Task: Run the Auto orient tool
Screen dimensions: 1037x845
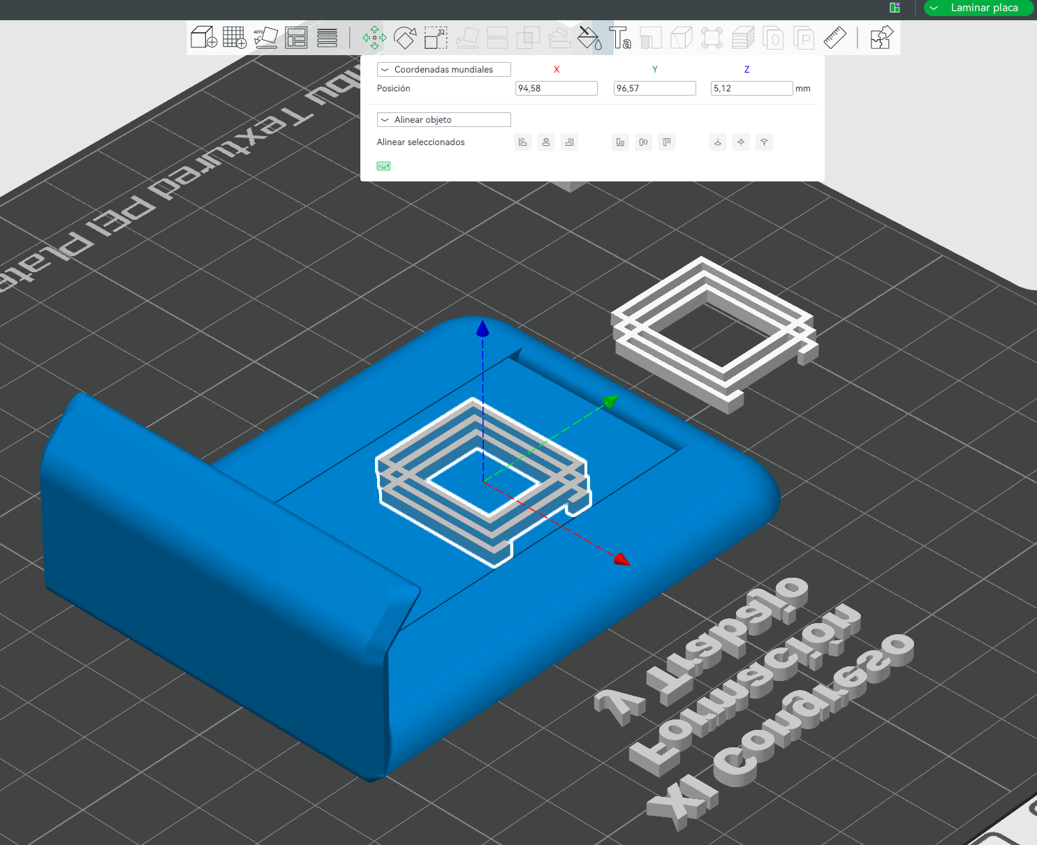Action: click(265, 38)
